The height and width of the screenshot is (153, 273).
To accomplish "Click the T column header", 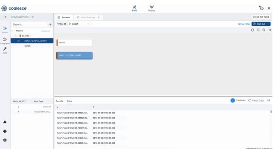I will click(x=109, y=107).
